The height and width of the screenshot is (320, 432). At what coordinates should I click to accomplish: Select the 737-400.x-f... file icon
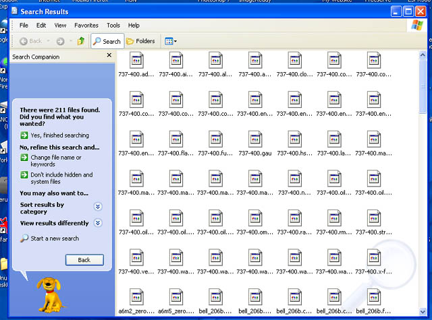click(x=374, y=258)
